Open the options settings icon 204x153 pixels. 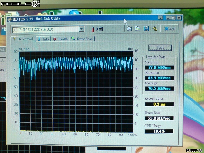click(x=155, y=29)
